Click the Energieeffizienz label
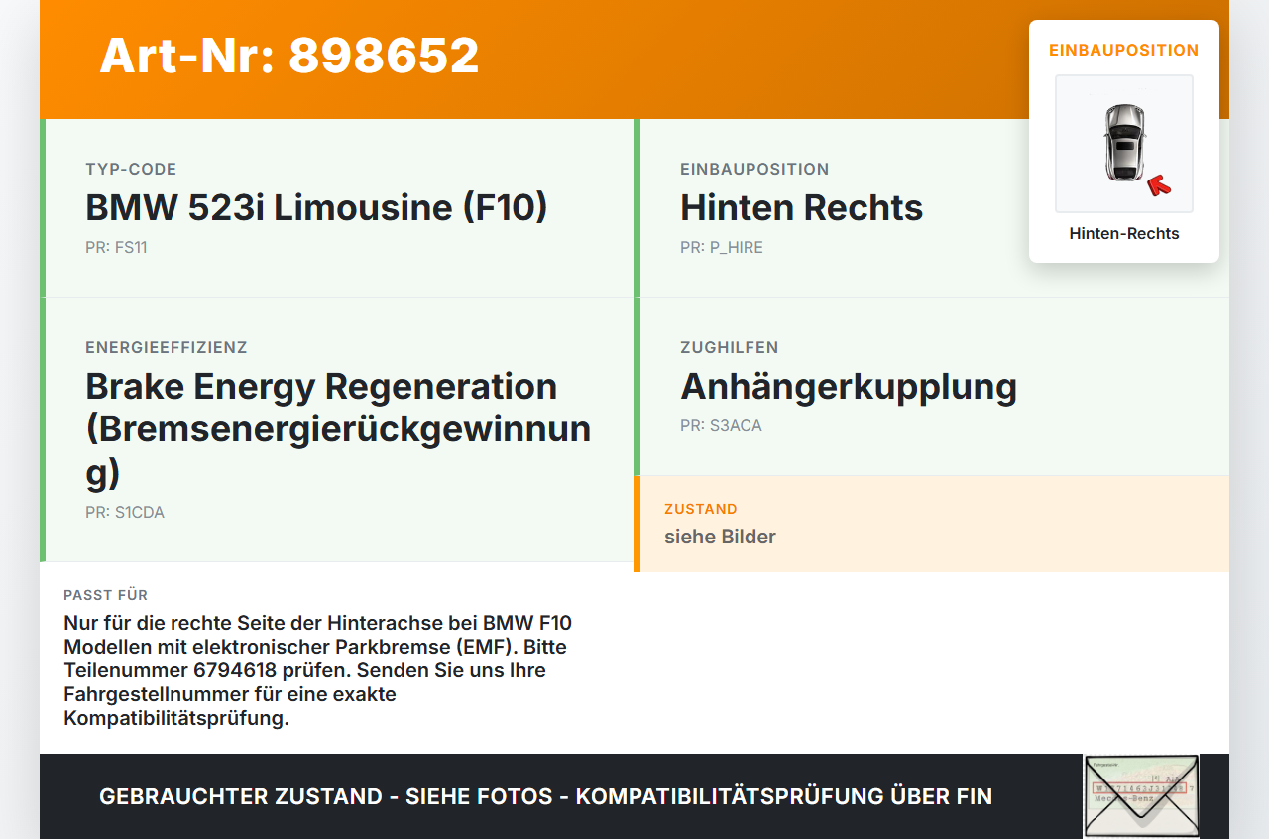Image resolution: width=1269 pixels, height=839 pixels. [167, 347]
